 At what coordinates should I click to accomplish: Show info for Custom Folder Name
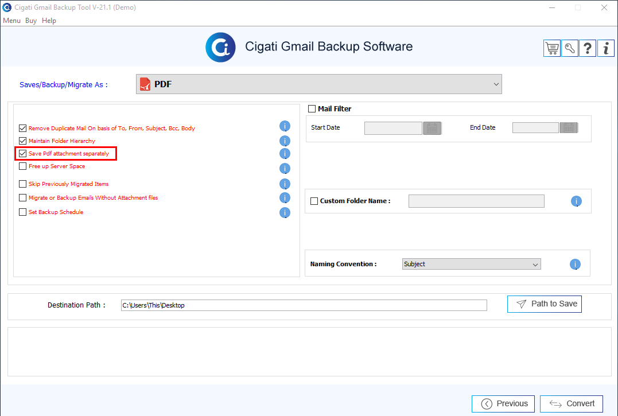point(576,201)
